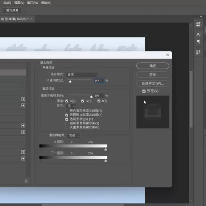
Task: Close the Layer Style dialog
Action: (x=167, y=55)
